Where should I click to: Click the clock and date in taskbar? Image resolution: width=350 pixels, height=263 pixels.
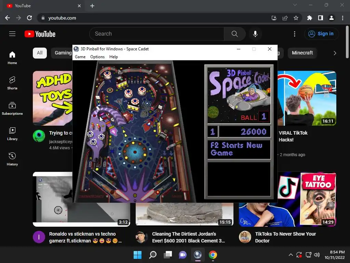tap(334, 255)
